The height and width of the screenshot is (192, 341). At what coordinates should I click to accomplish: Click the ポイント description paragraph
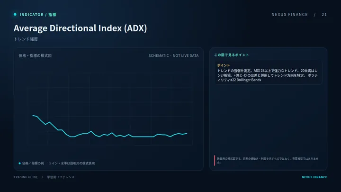(268, 75)
